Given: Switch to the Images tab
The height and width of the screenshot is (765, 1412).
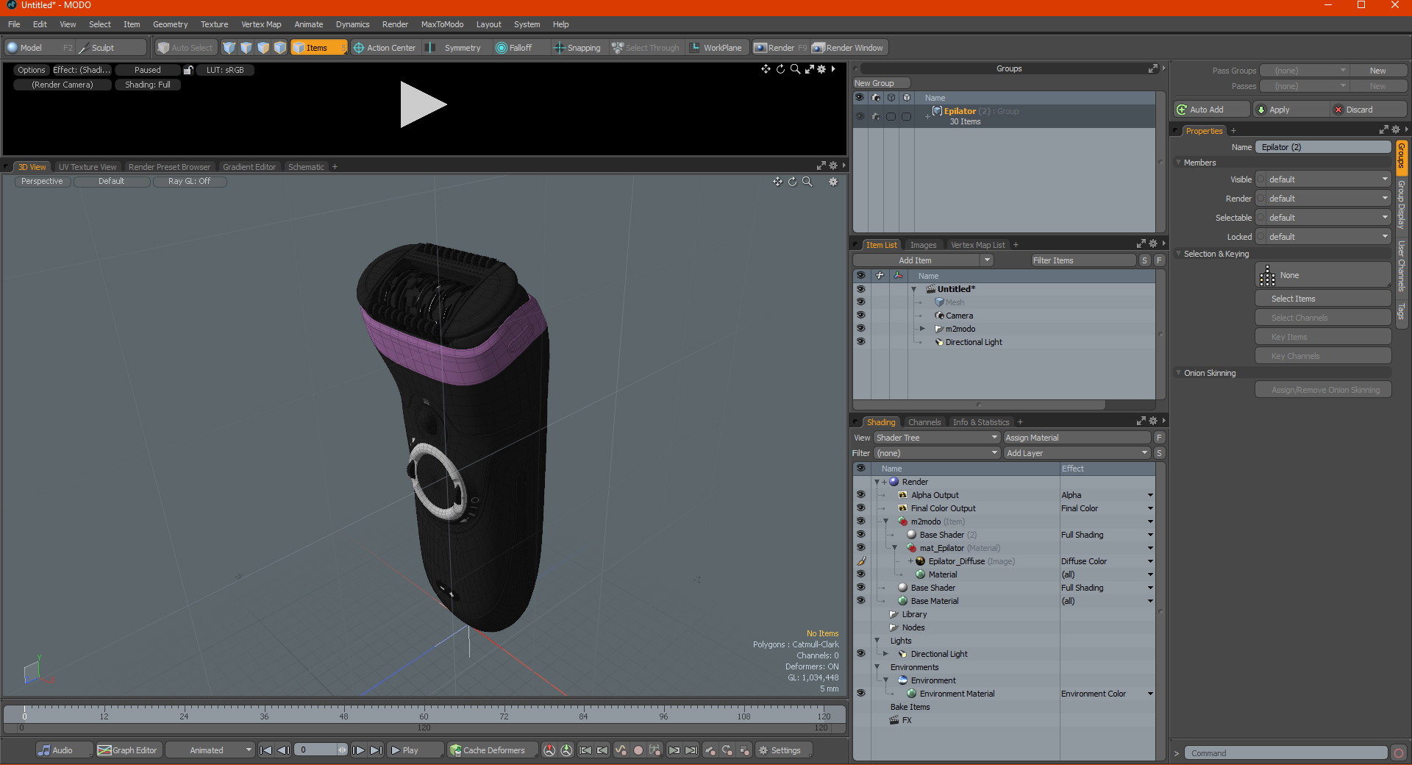Looking at the screenshot, I should point(923,245).
